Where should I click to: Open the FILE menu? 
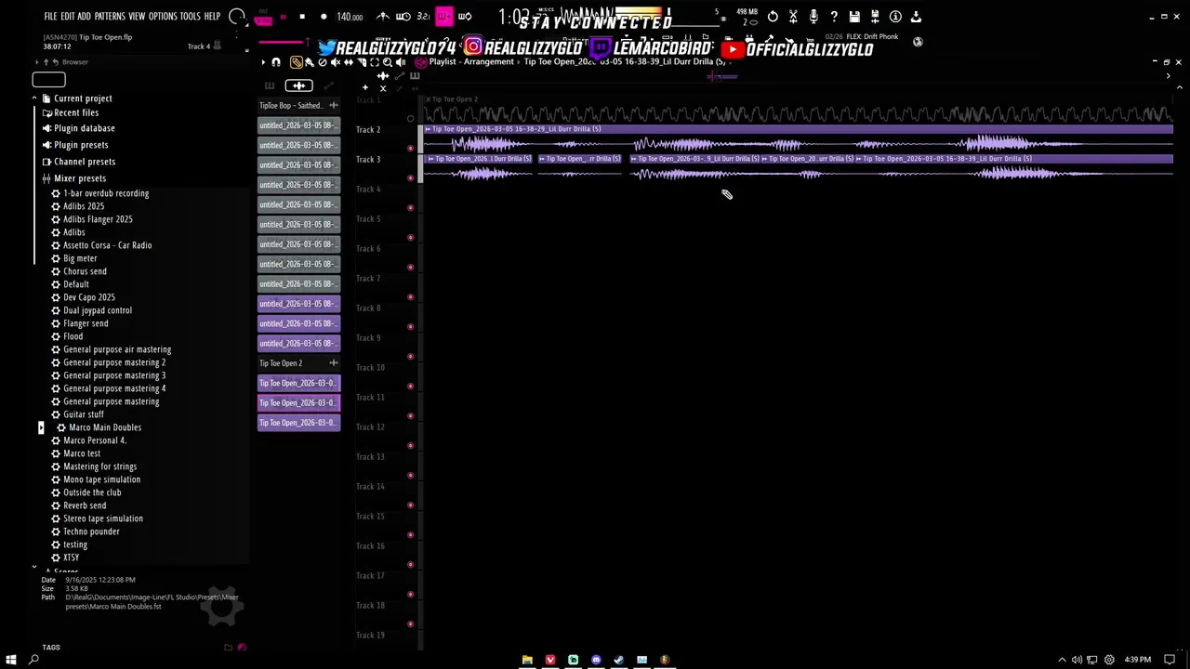(x=50, y=17)
